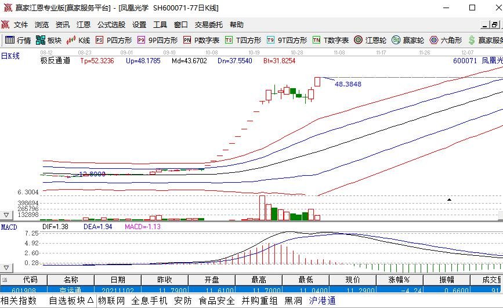Open the 帮助 menu

coord(237,25)
